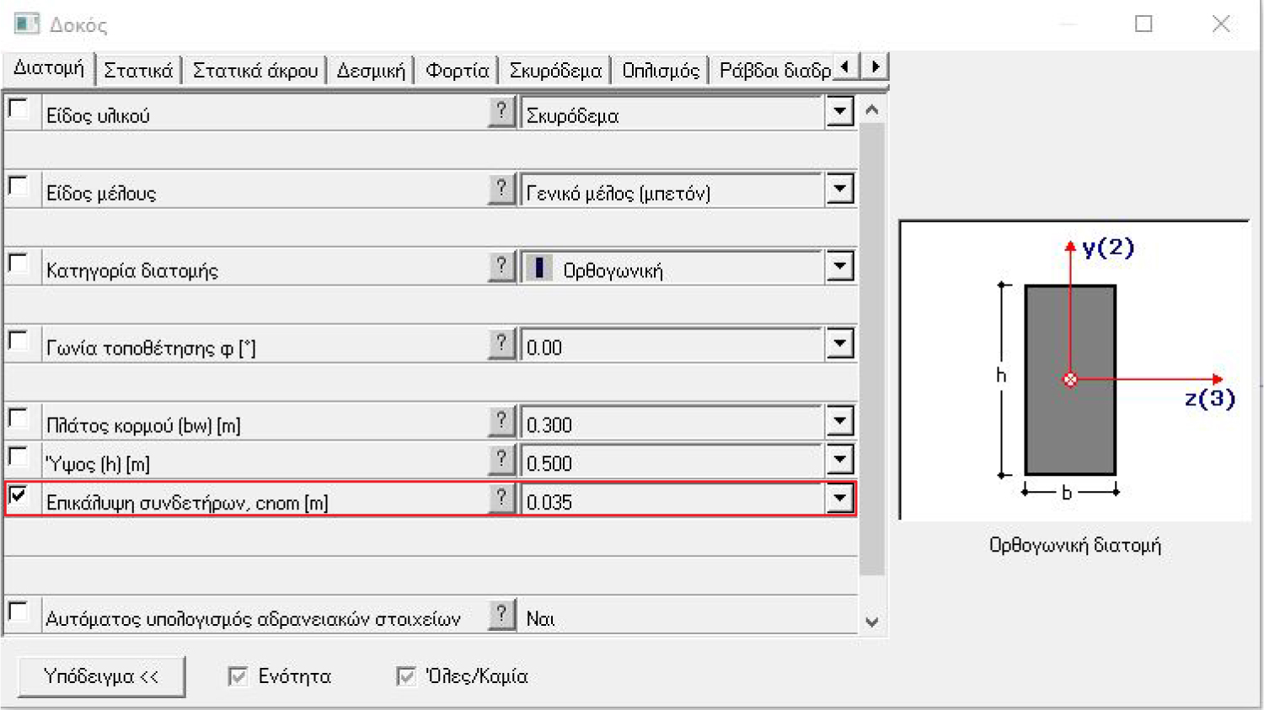The width and height of the screenshot is (1264, 710).
Task: Click the 0.035 cover value field
Action: point(672,499)
